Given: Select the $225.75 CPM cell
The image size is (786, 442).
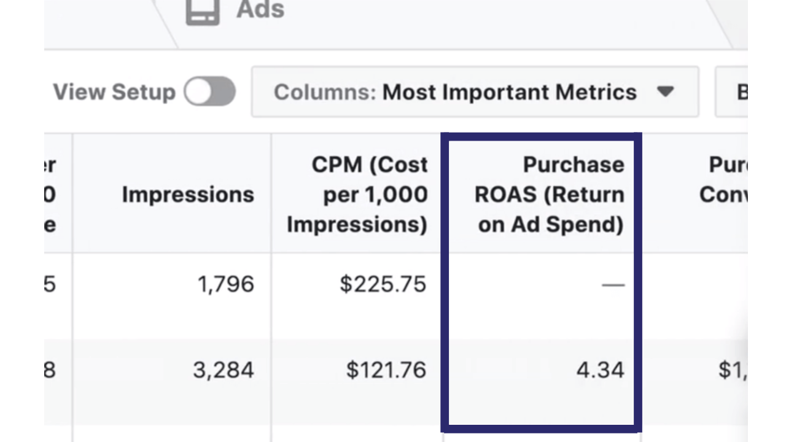Looking at the screenshot, I should [x=383, y=285].
